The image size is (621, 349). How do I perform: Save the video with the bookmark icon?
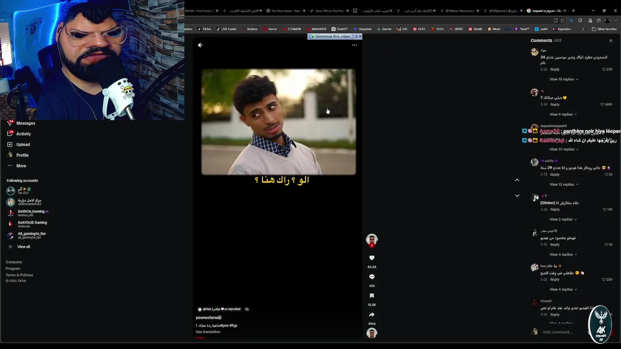372,296
